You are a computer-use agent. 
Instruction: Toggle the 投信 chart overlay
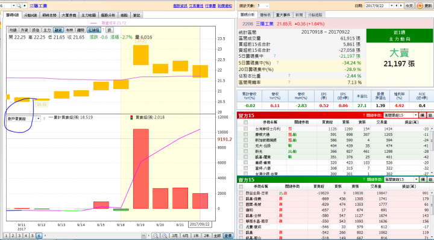[x=36, y=30]
